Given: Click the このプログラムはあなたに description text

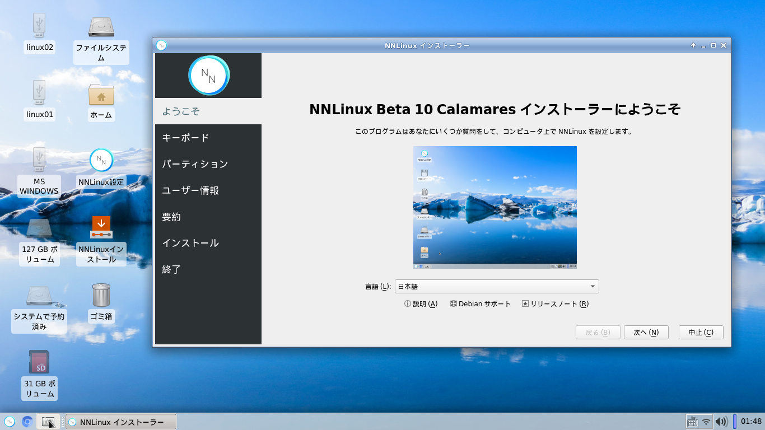Looking at the screenshot, I should pos(495,132).
